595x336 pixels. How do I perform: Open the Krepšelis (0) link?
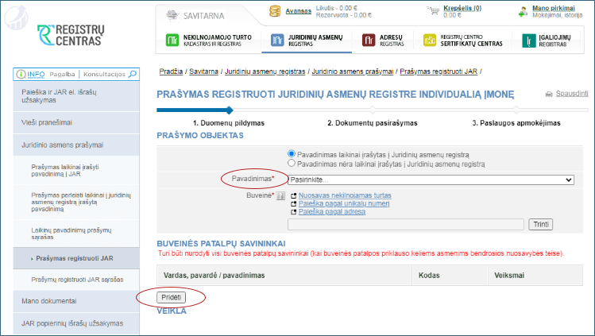point(462,8)
